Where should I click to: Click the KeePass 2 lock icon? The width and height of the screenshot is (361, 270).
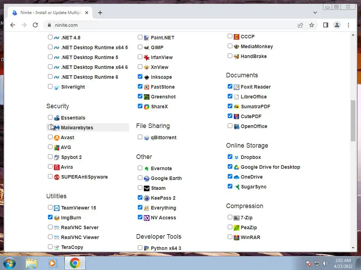146,198
